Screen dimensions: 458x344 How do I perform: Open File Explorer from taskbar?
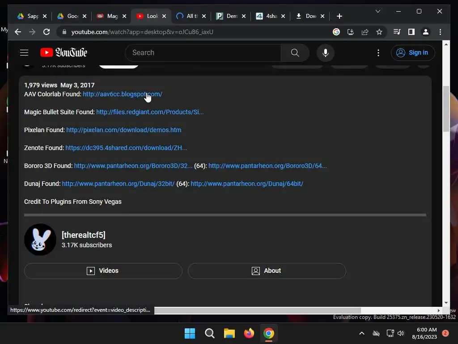click(x=229, y=333)
